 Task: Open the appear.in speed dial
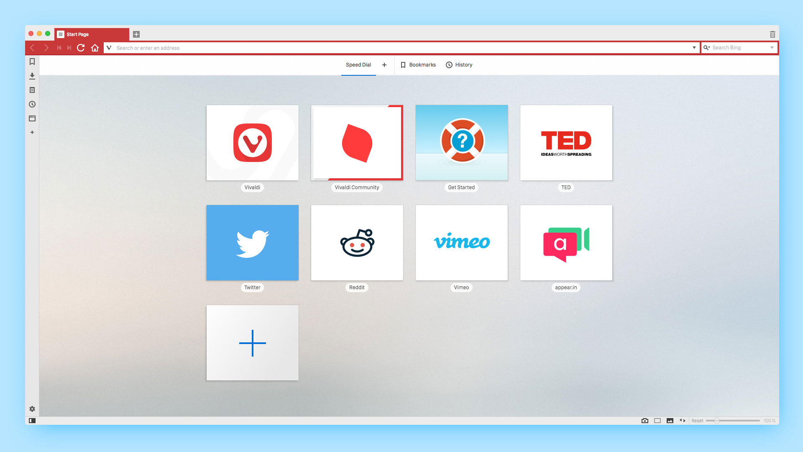click(566, 243)
